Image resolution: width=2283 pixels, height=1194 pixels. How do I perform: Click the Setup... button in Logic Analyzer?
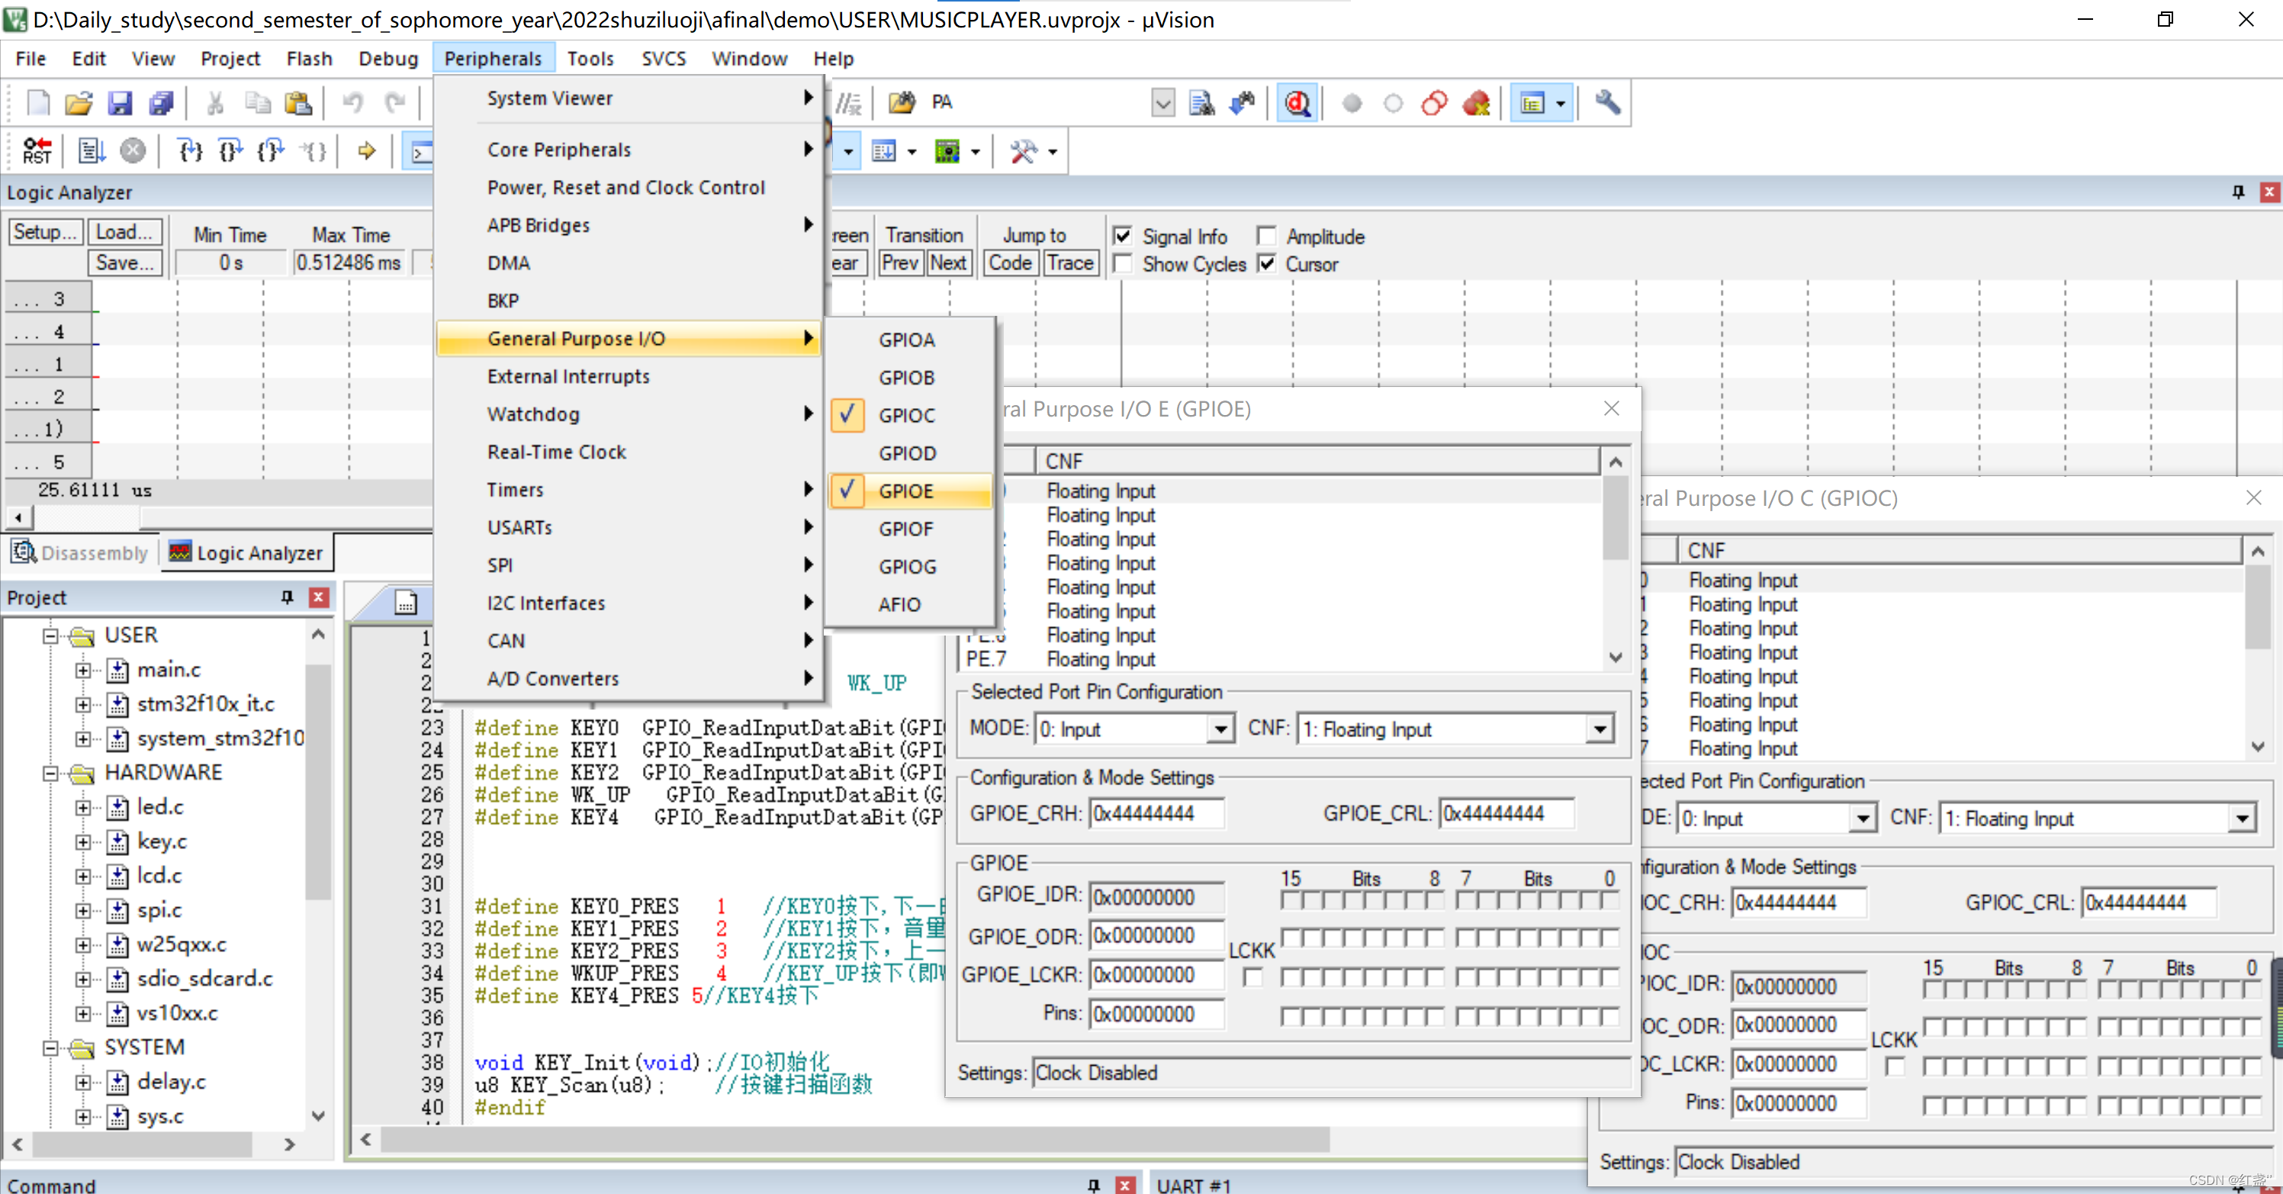(x=44, y=232)
